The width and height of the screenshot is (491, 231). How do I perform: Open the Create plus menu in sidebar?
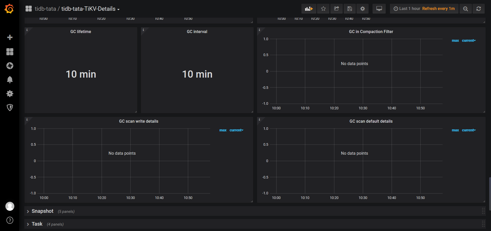[10, 37]
